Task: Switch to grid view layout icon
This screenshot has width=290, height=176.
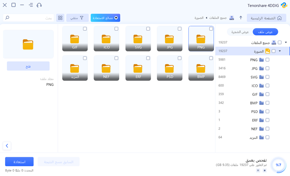Action: [x=60, y=18]
